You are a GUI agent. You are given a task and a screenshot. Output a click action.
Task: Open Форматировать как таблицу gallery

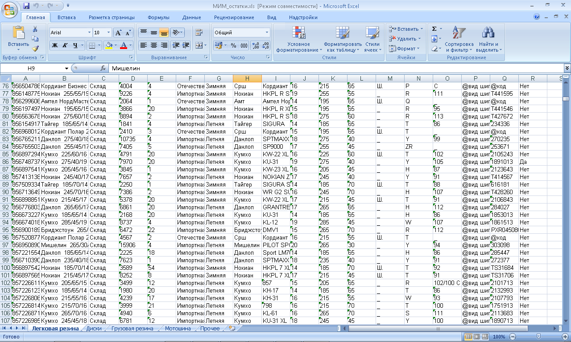[x=343, y=39]
